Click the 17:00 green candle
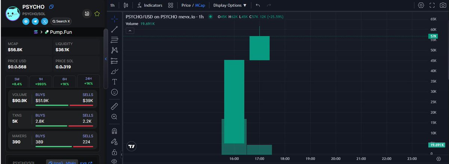This screenshot has width=449, height=164. [x=259, y=48]
